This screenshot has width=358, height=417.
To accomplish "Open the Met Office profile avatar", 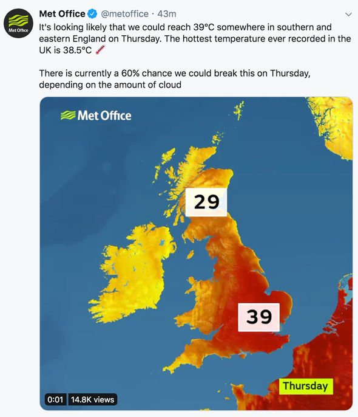I will click(x=18, y=23).
